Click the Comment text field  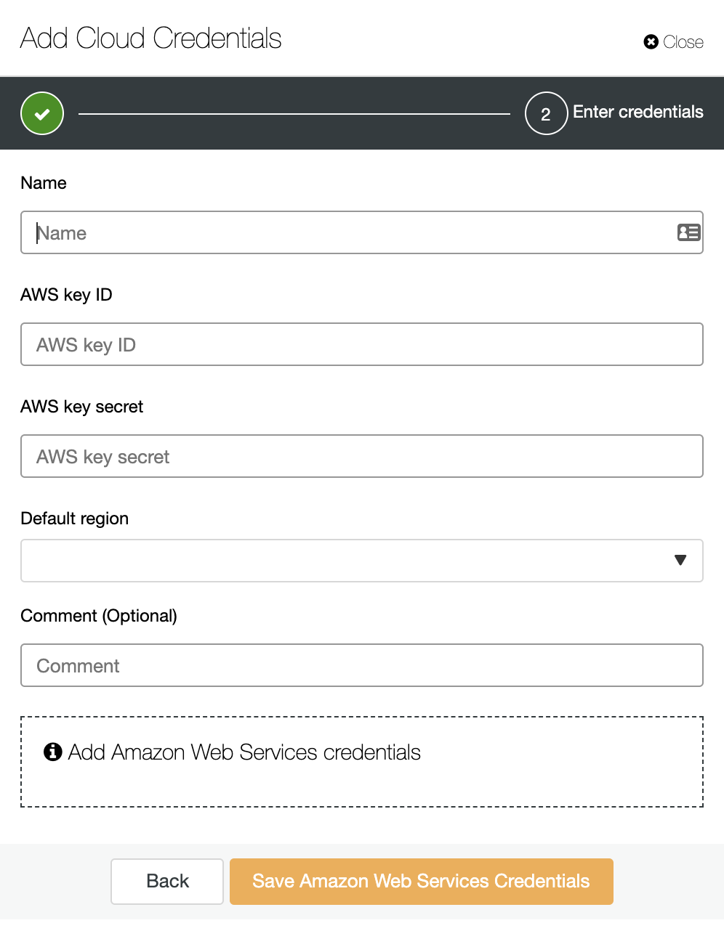click(x=362, y=665)
